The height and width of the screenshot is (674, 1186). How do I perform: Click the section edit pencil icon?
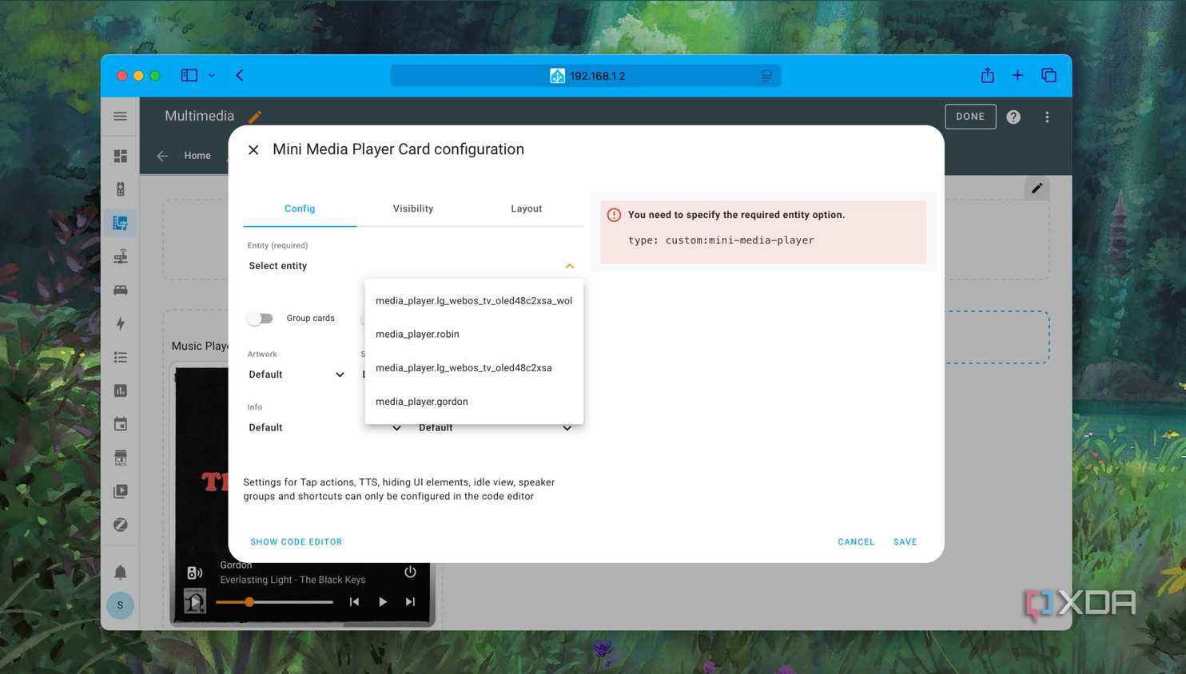coord(1037,188)
